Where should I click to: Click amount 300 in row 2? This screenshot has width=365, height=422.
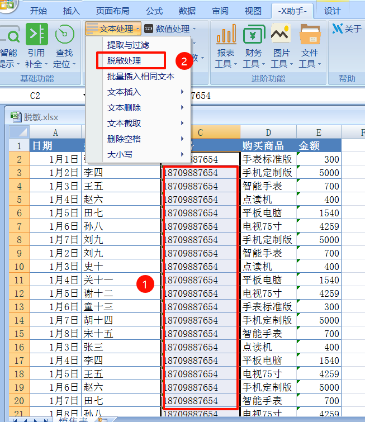pyautogui.click(x=319, y=159)
